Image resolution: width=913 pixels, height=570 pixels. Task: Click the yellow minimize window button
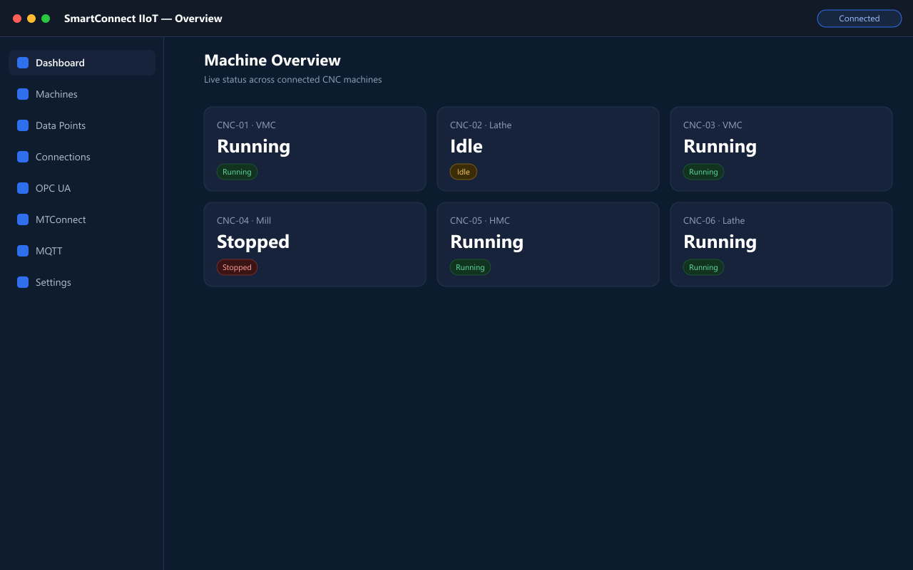click(31, 19)
